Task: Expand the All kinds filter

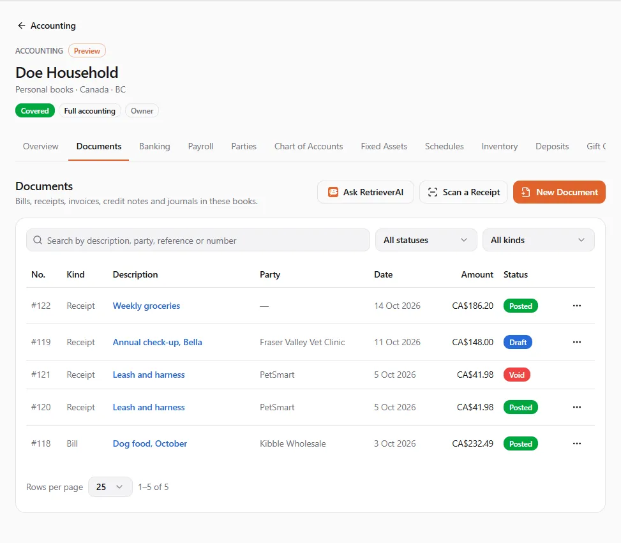Action: tap(538, 240)
